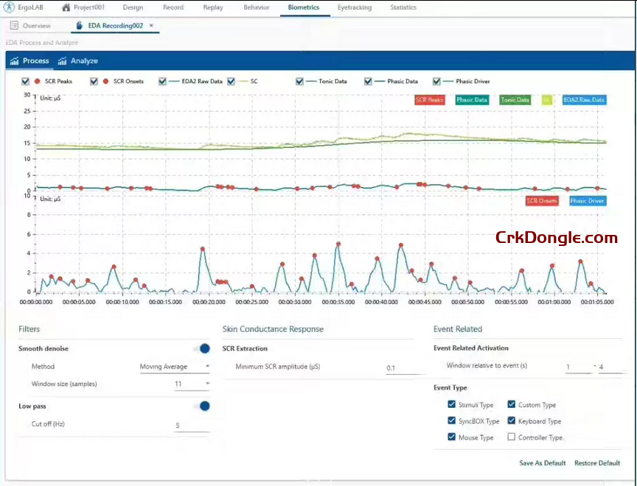Image resolution: width=637 pixels, height=486 pixels.
Task: Disable the Low pass filter switch
Action: (x=201, y=406)
